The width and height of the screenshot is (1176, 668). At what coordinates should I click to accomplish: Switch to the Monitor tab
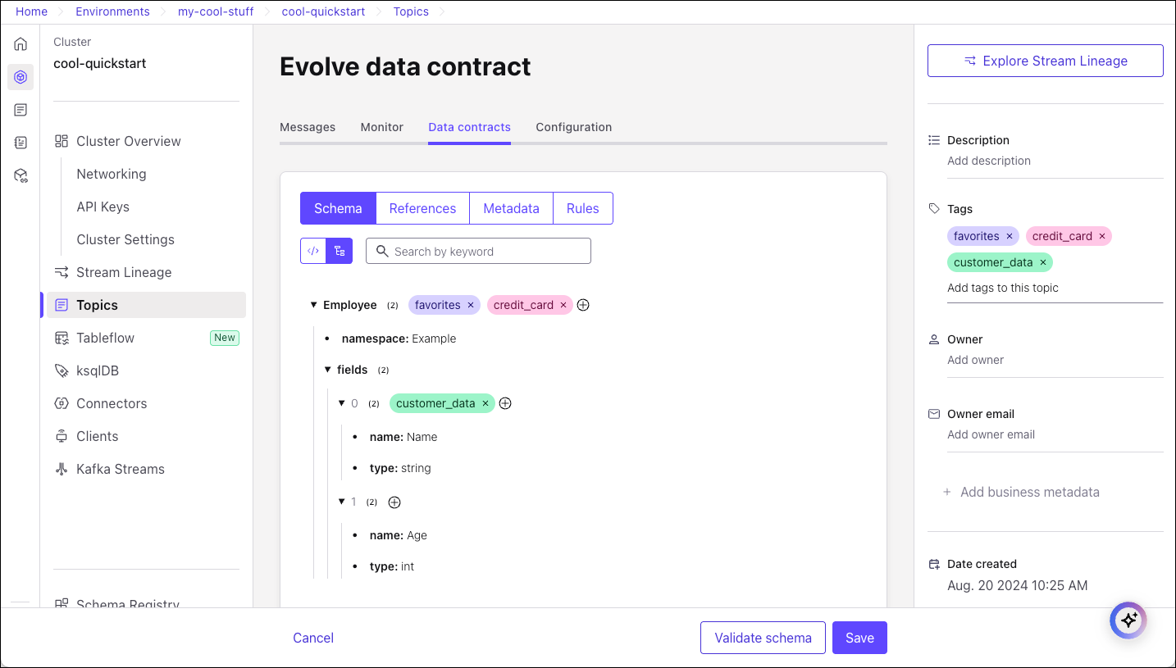[x=381, y=127]
